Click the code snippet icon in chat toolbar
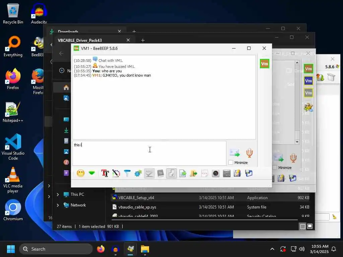343x257 pixels. click(205, 174)
